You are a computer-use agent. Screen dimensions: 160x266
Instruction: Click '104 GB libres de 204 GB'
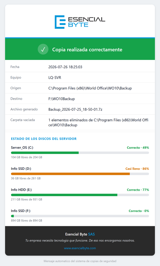[x=26, y=157]
